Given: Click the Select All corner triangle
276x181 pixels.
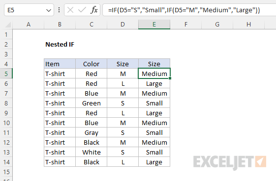Looking at the screenshot, I should (8, 25).
